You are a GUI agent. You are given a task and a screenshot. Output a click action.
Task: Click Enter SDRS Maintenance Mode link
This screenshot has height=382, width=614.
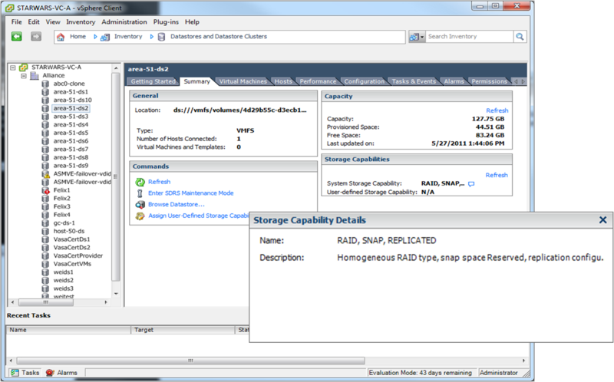[x=190, y=193]
